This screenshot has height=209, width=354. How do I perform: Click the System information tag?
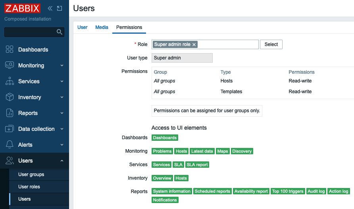point(171,192)
